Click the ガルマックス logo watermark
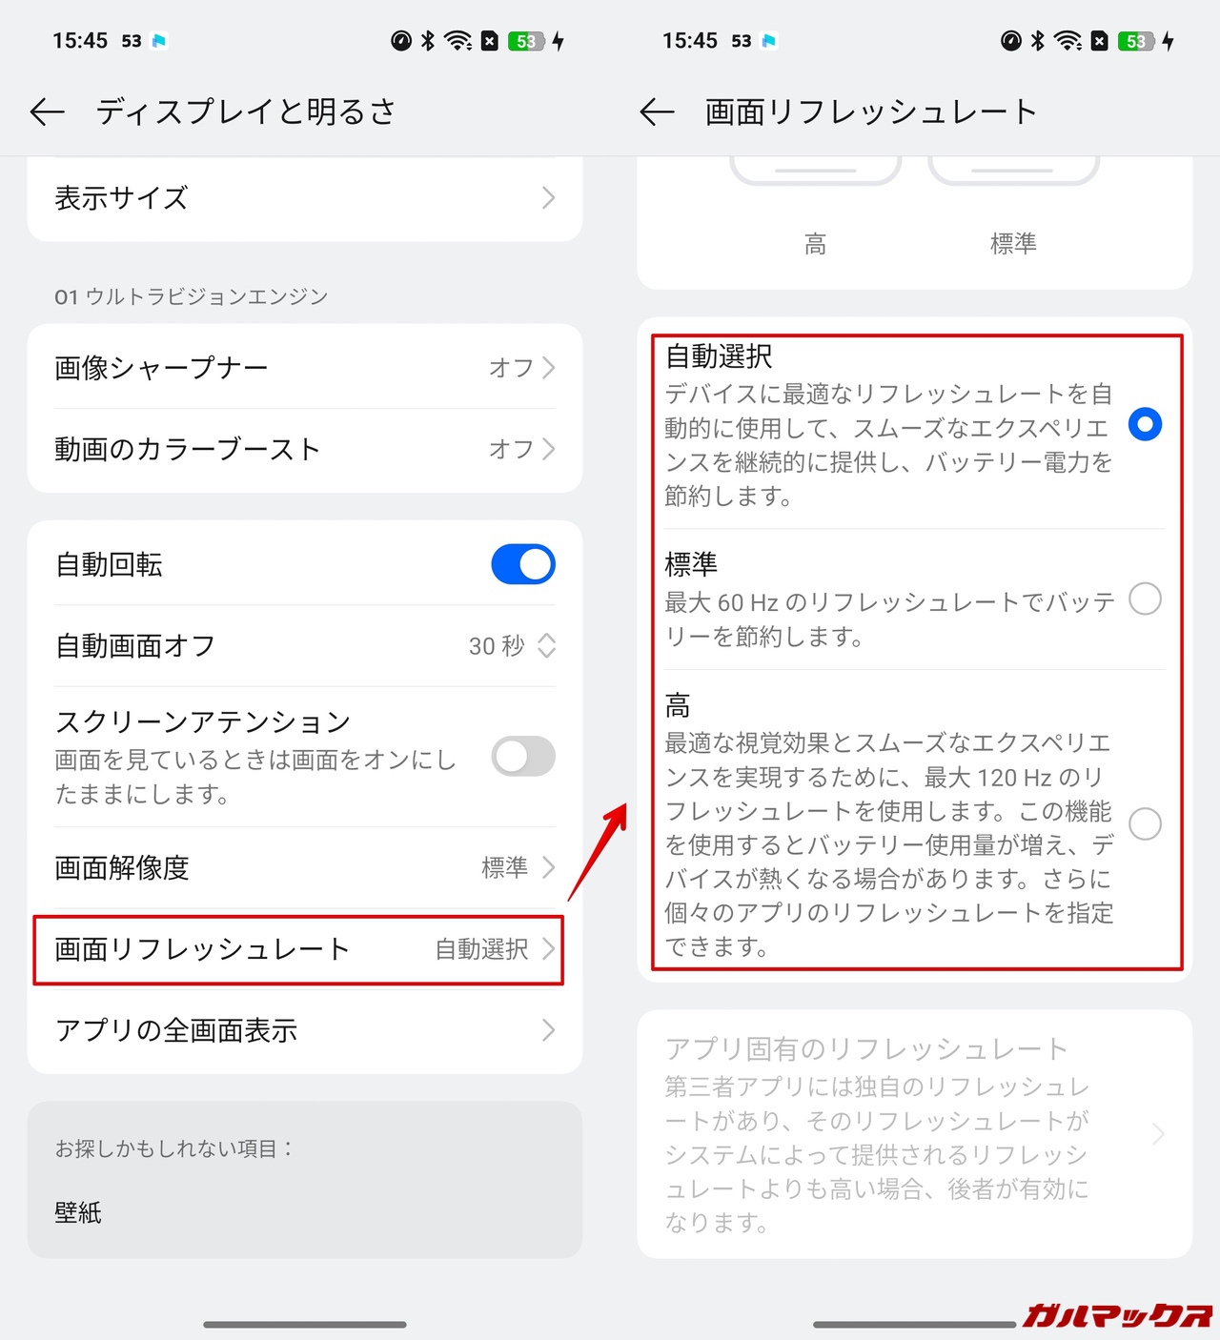Viewport: 1220px width, 1340px height. pos(1117,1315)
